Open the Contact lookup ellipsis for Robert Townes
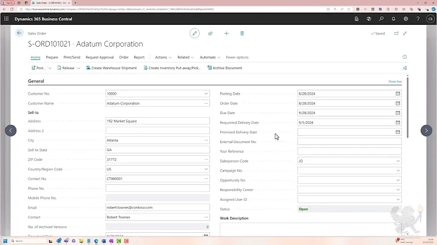Viewport: 437px width, 245px height. pos(206,217)
